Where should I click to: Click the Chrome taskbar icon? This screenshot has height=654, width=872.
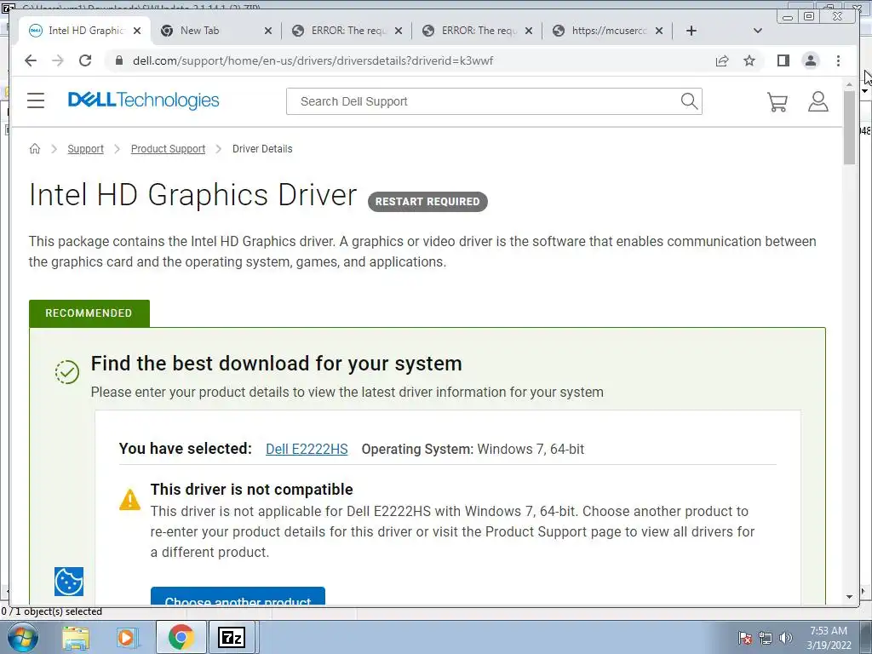pos(181,637)
